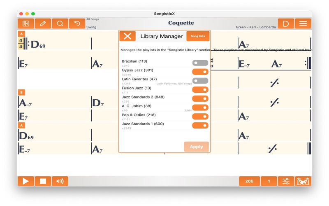Screen dimensions: 329x206
Task: Stop playback with the Stop button
Action: pyautogui.click(x=43, y=181)
